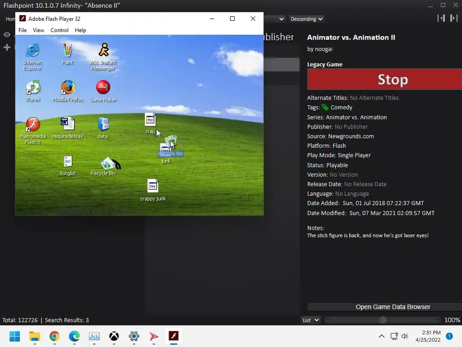Click the Series Animator vs. Animation value
Screen dimensions: 462x347
[356, 117]
